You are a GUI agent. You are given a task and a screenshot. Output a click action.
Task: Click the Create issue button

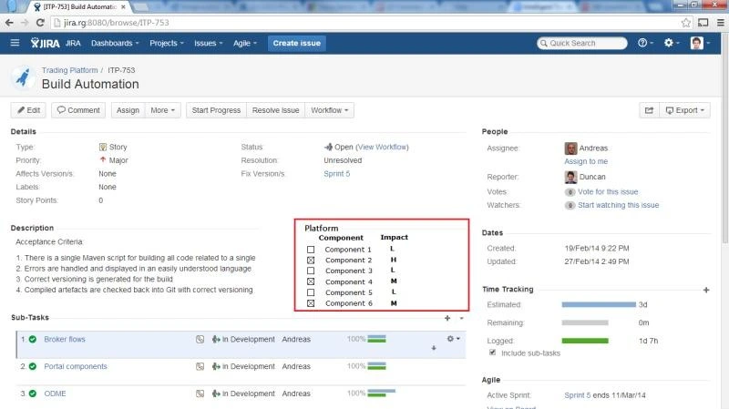point(297,43)
